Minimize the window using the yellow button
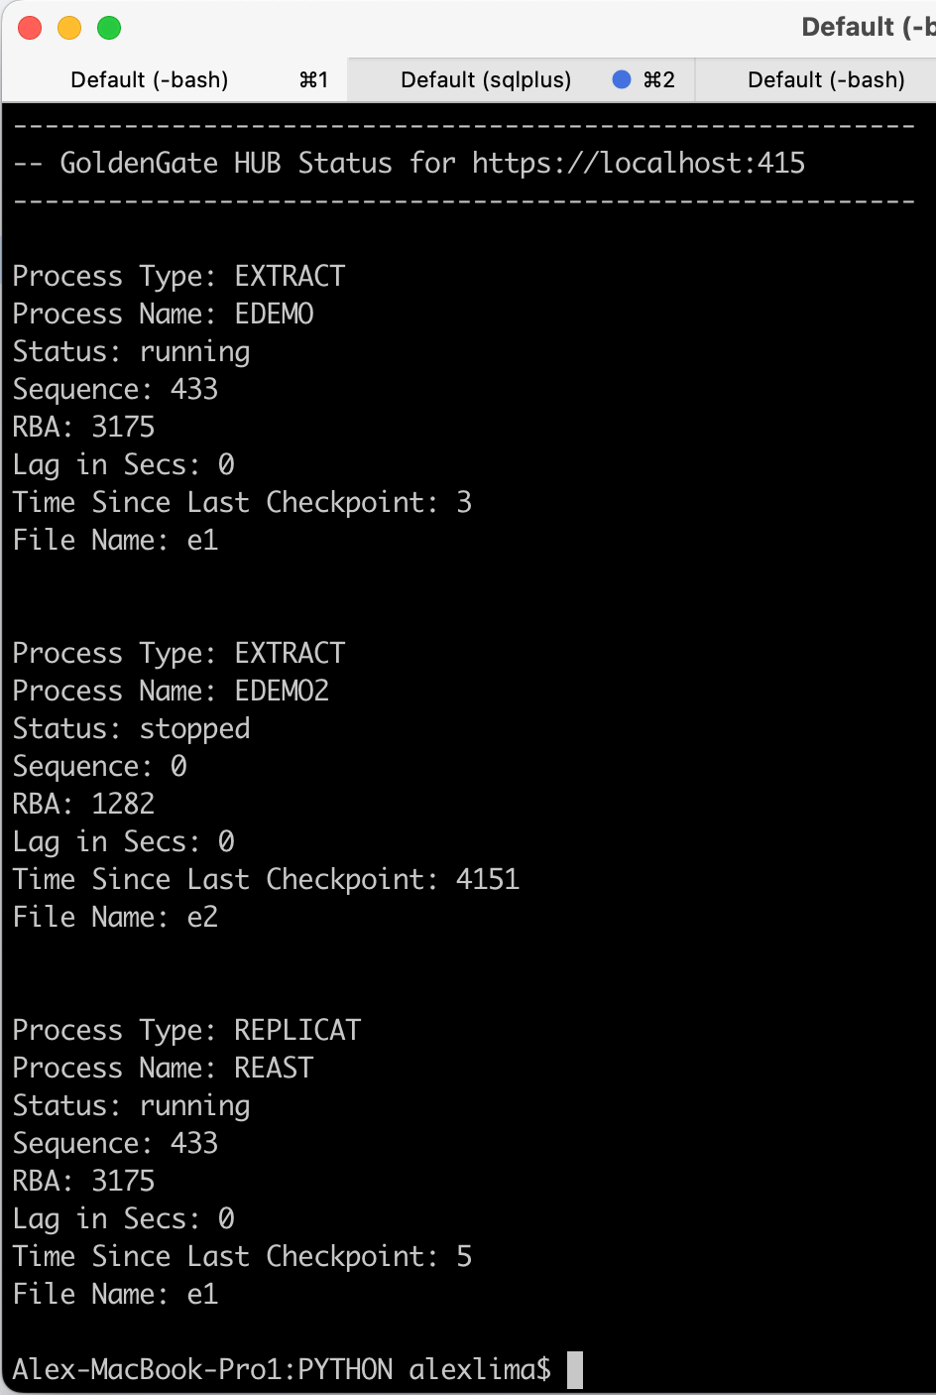This screenshot has height=1395, width=936. pos(69,28)
